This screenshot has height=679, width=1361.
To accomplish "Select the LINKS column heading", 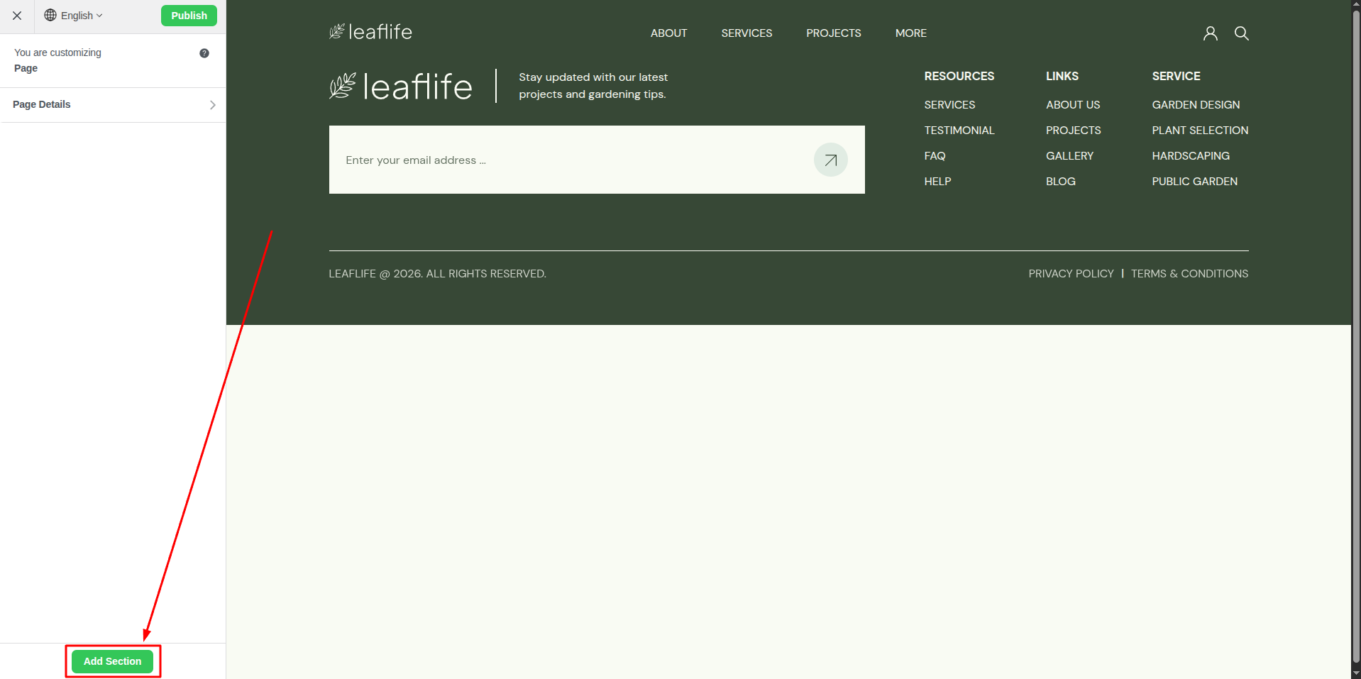I will point(1062,76).
